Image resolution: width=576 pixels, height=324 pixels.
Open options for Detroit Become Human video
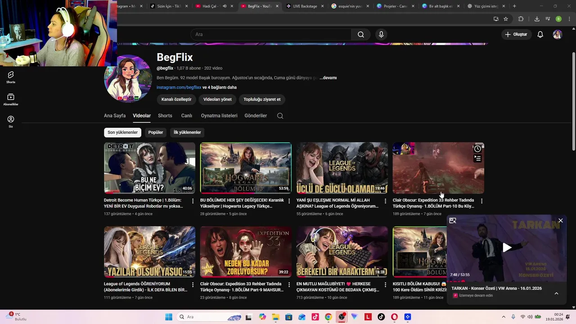[x=193, y=201]
